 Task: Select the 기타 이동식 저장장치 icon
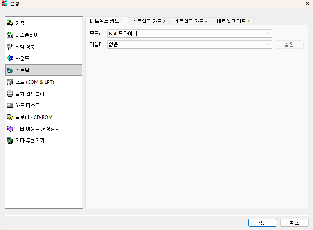click(x=10, y=129)
